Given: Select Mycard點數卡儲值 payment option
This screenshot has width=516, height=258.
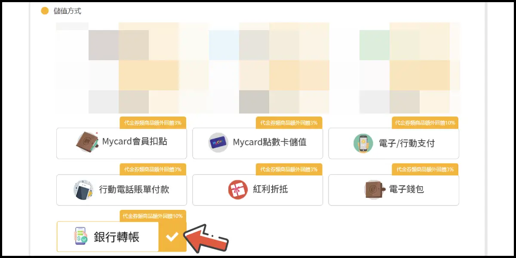Looking at the screenshot, I should 258,143.
